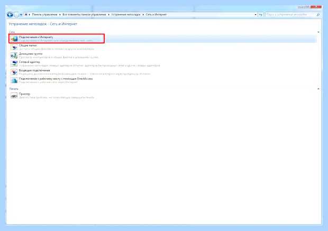Screen dimensions: 328x231
Task: Click 'Сеть и Интернет' breadcrumb segment
Action: [156, 15]
